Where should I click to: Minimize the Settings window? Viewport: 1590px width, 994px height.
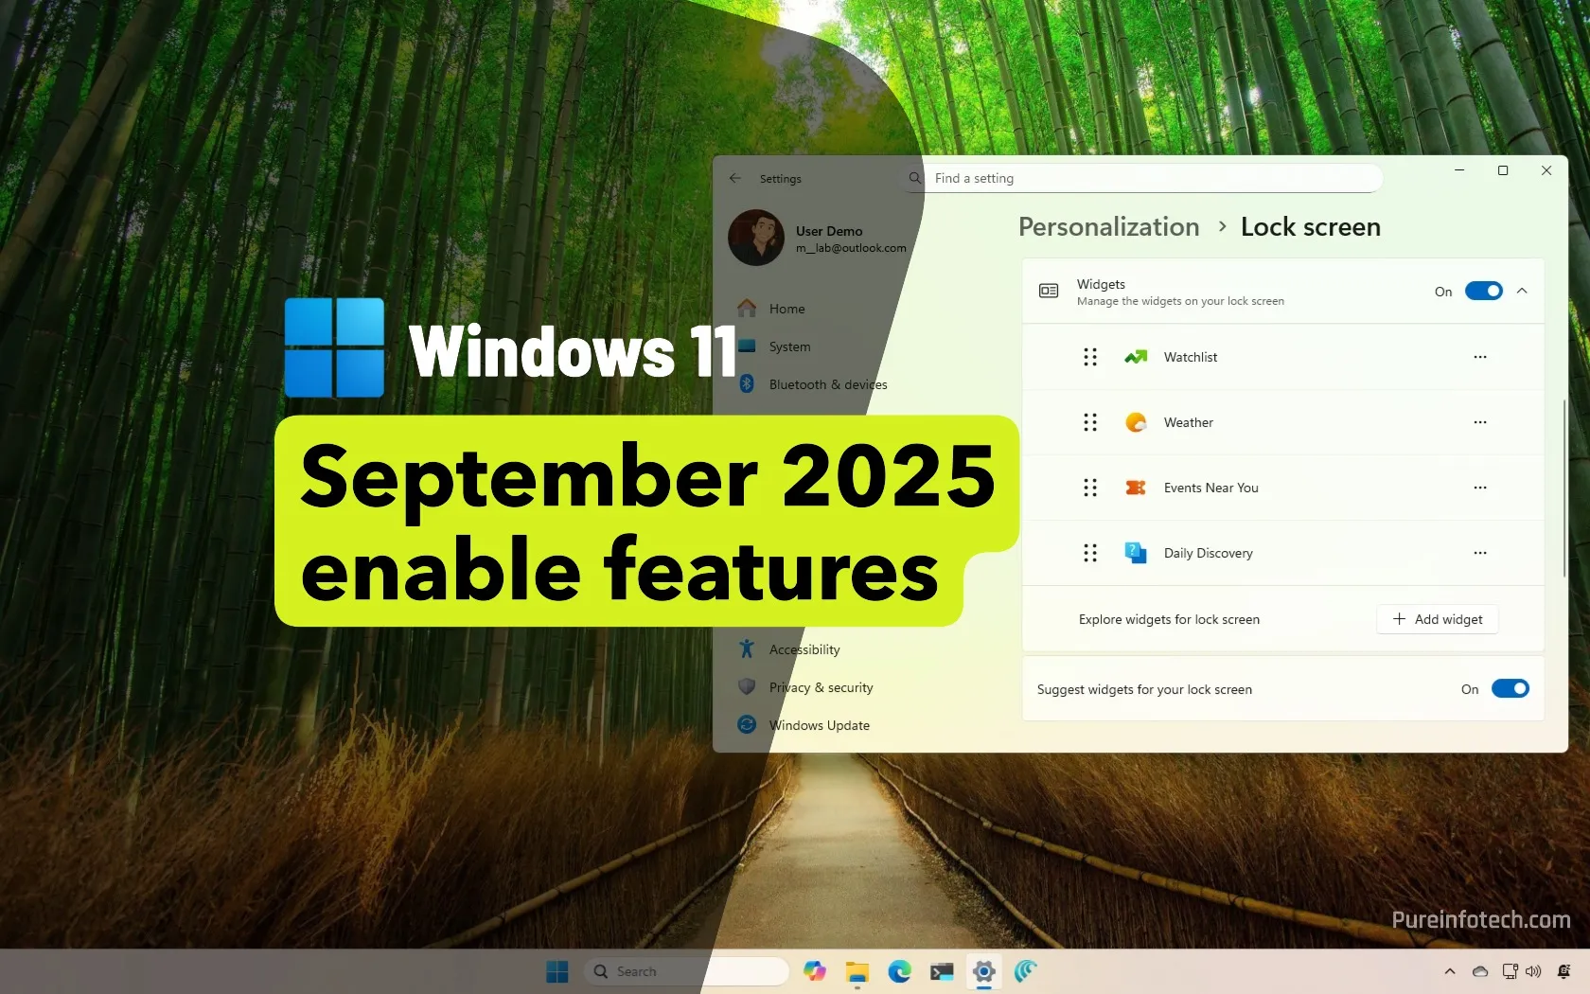pyautogui.click(x=1459, y=170)
